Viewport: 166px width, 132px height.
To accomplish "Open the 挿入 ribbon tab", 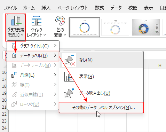I will 46,8.
